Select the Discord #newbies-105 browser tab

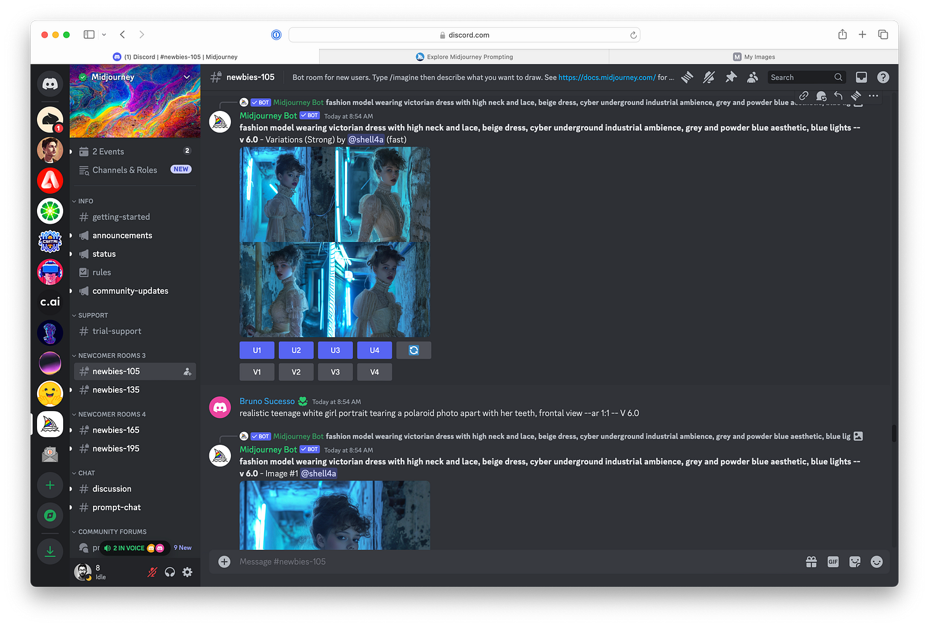175,57
